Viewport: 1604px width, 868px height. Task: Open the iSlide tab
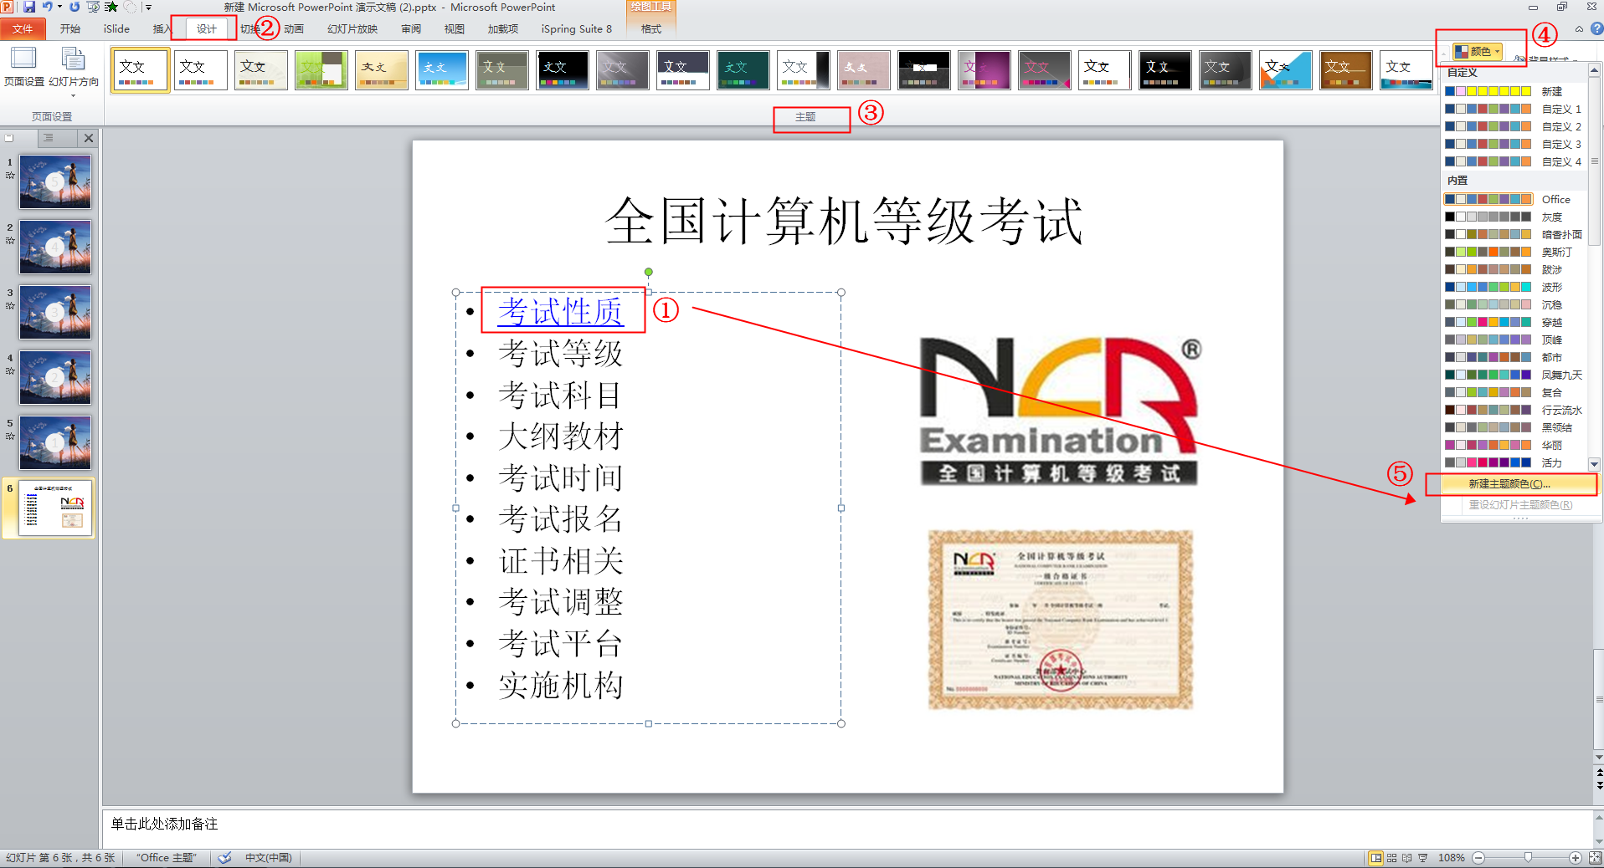pyautogui.click(x=116, y=28)
